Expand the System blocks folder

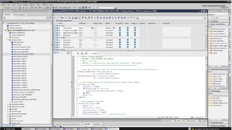coord(10,102)
